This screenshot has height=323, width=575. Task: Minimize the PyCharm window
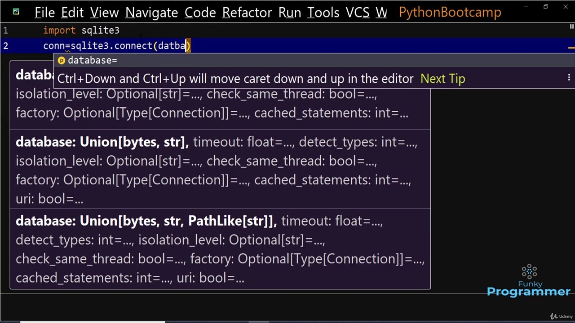click(526, 7)
